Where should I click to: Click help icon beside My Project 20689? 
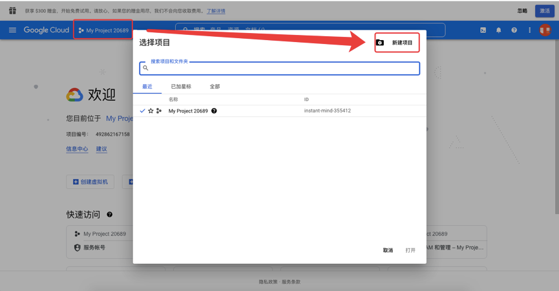[x=214, y=111]
